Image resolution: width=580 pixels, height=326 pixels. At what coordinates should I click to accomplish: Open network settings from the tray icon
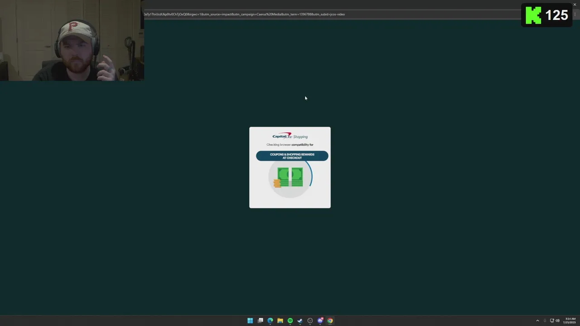pyautogui.click(x=552, y=321)
